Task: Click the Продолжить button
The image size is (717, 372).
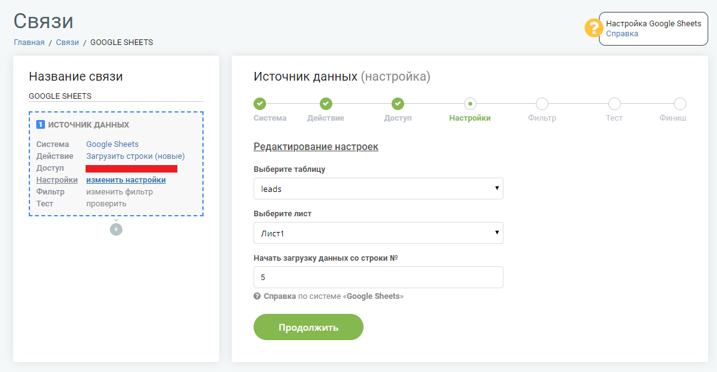Action: tap(308, 327)
